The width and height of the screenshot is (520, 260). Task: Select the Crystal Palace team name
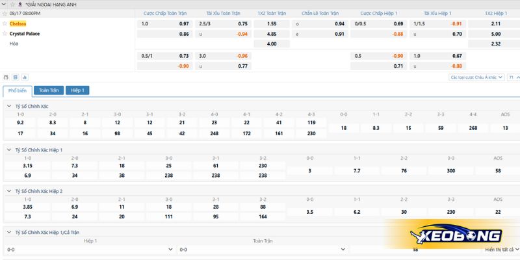pos(25,34)
